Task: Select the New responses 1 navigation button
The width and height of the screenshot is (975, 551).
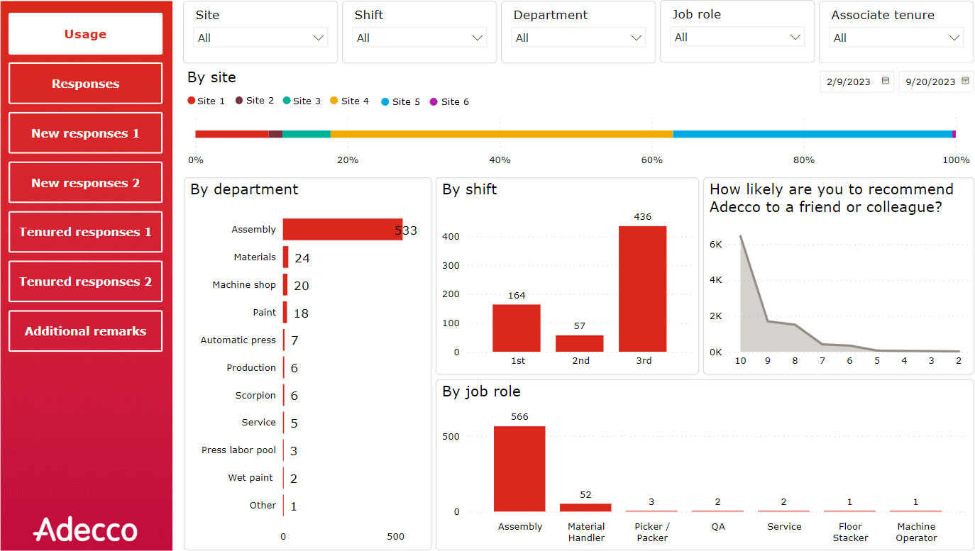Action: 85,133
